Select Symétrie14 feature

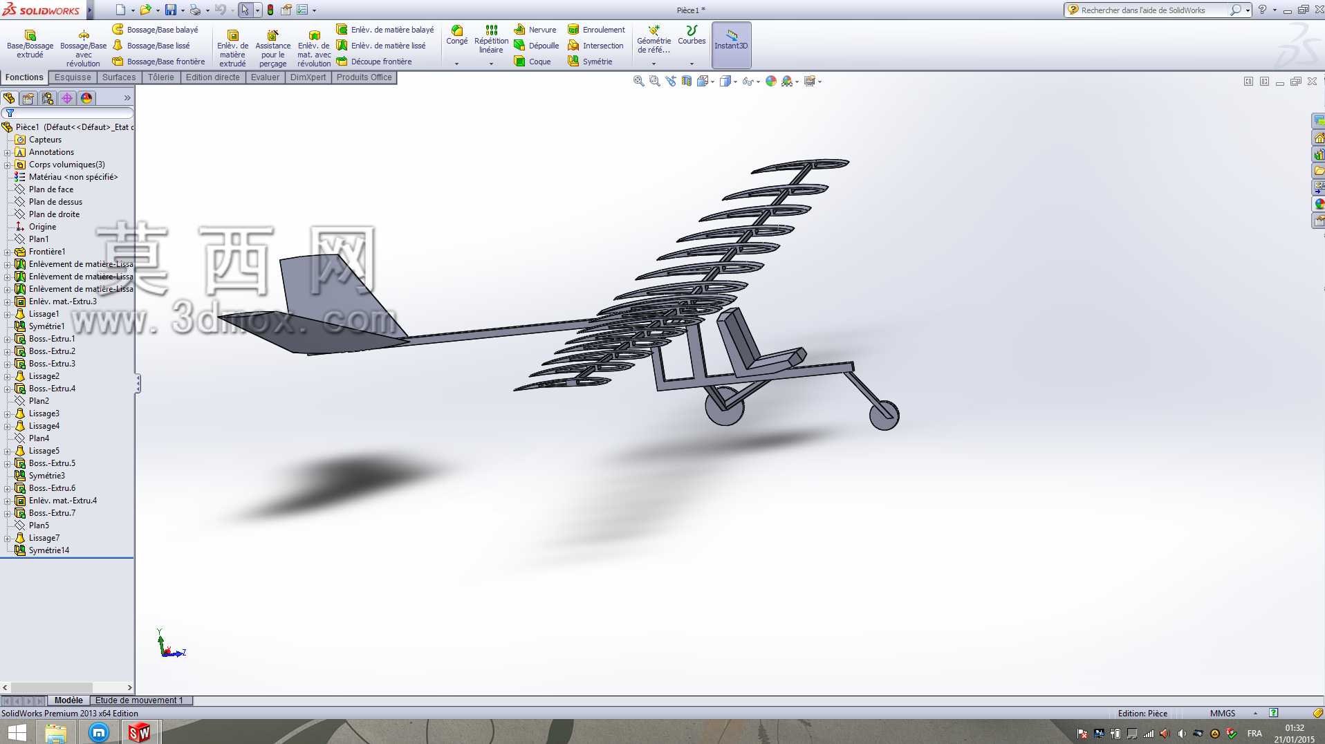click(x=48, y=550)
